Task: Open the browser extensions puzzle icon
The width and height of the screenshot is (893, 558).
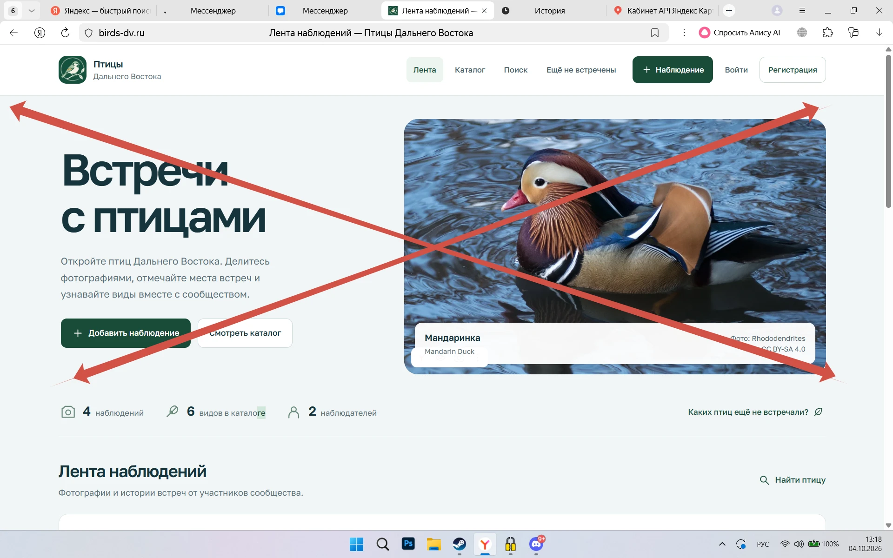Action: (x=827, y=33)
